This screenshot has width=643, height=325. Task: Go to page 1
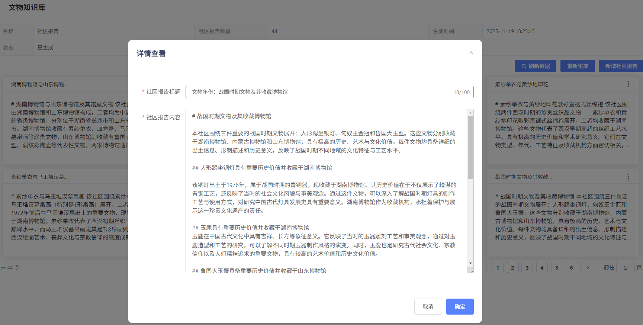point(498,267)
